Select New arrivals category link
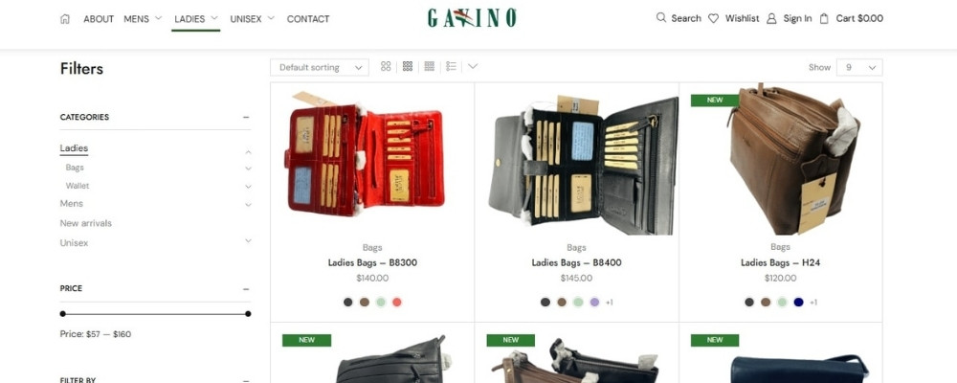The height and width of the screenshot is (383, 957). coord(86,223)
